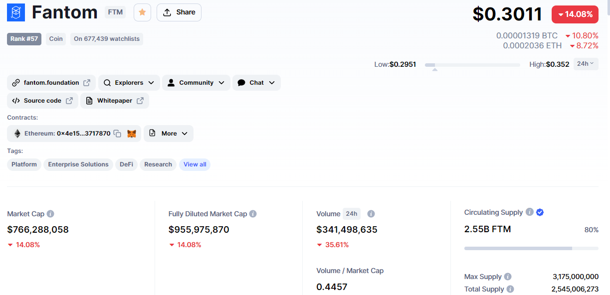Click the MetaMask fox icon
The height and width of the screenshot is (295, 610).
pos(132,134)
